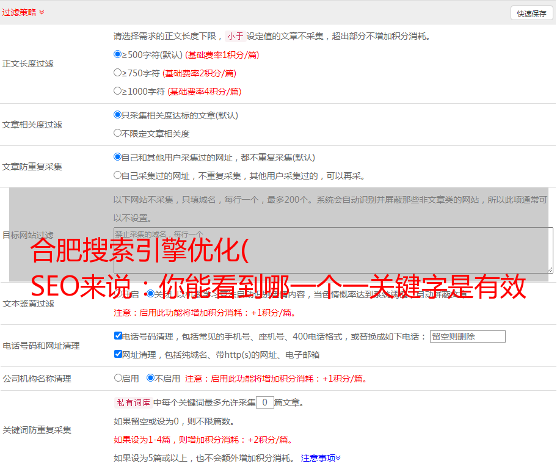Select 只采集相关度达标的文章 option
557x469 pixels.
[x=118, y=115]
